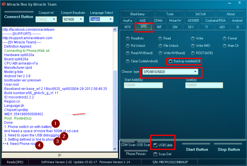Click the Root: Rooted(su) log line
This screenshot has width=247, height=166.
tap(18, 118)
